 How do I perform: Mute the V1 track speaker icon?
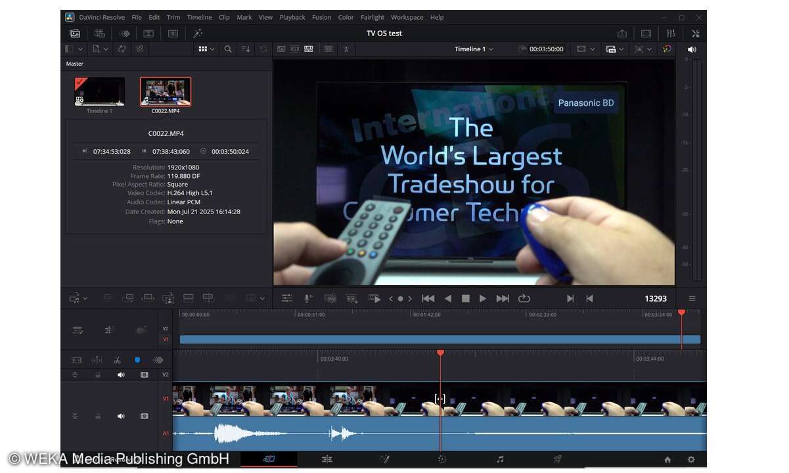tap(121, 416)
